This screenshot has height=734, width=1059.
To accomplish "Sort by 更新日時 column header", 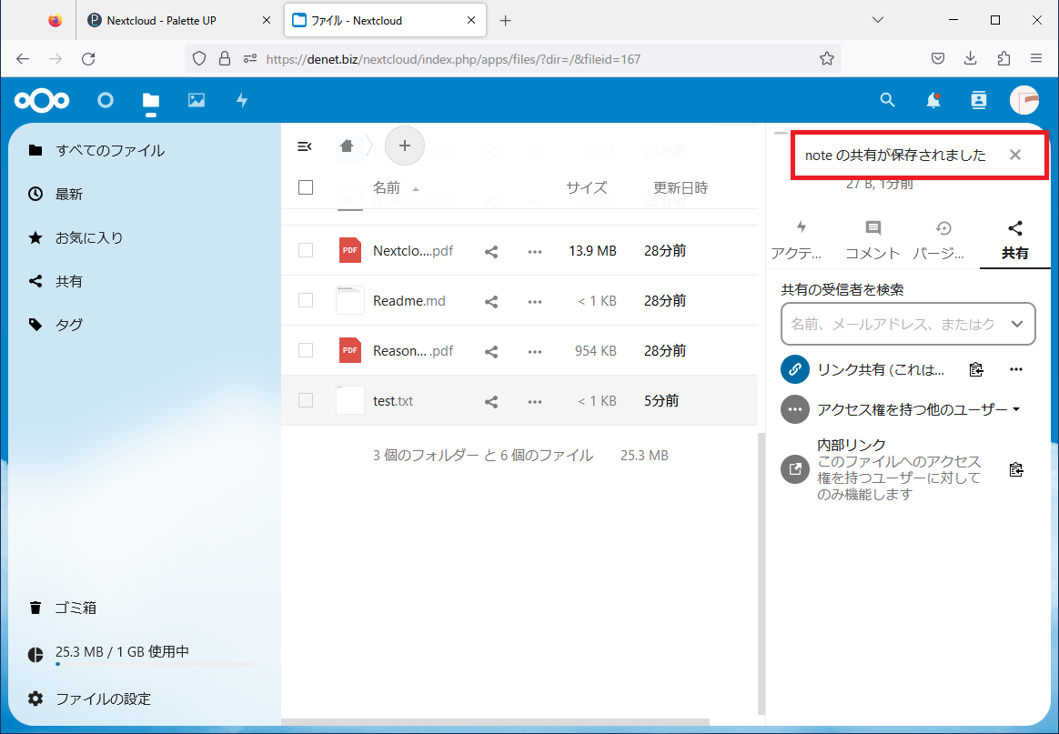I will pyautogui.click(x=681, y=187).
